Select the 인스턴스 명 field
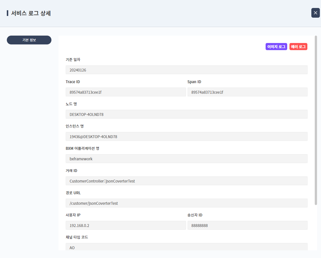The height and width of the screenshot is (258, 321). 187,136
